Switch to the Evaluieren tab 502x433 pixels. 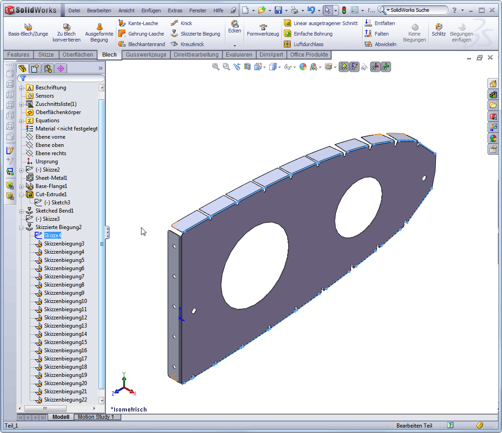pyautogui.click(x=239, y=55)
